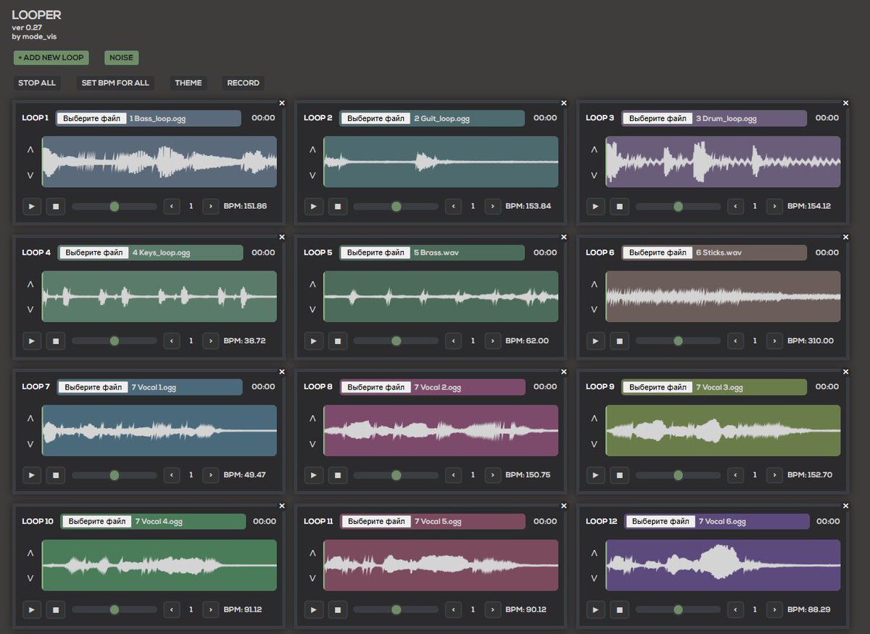Viewport: 870px width, 634px height.
Task: Switch the color THEME
Action: pyautogui.click(x=188, y=83)
